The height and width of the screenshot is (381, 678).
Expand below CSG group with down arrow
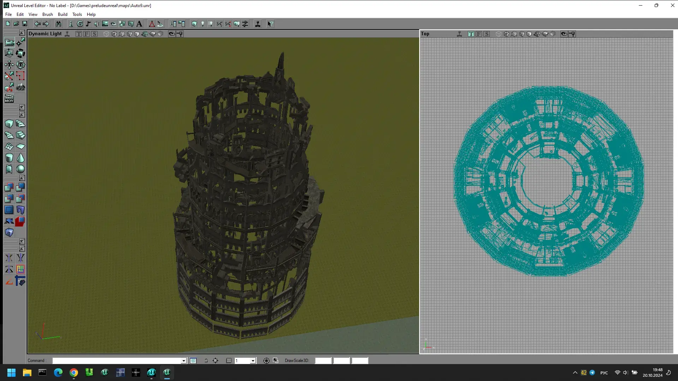[x=22, y=241]
